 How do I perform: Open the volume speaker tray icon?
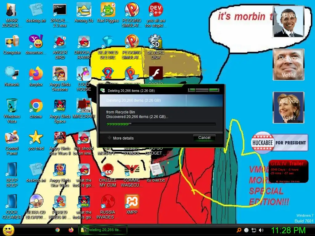pos(261,230)
